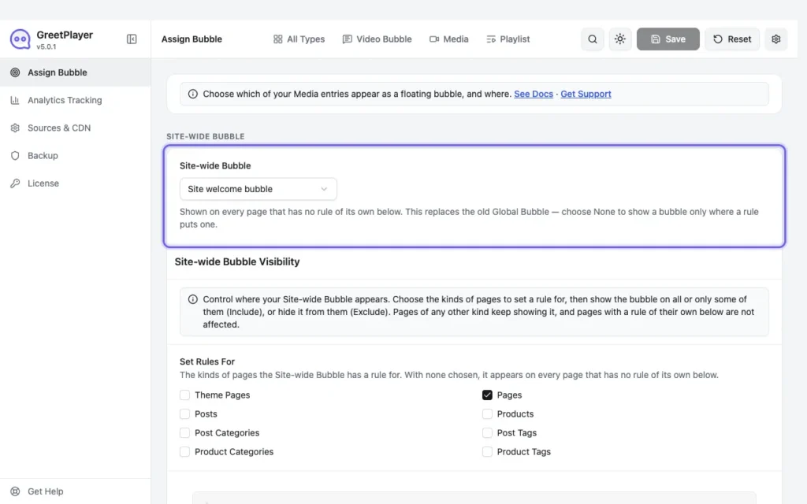807x504 pixels.
Task: Enable the Product Tags checkbox
Action: (487, 452)
